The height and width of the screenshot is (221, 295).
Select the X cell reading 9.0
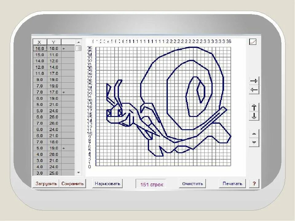(x=40, y=79)
